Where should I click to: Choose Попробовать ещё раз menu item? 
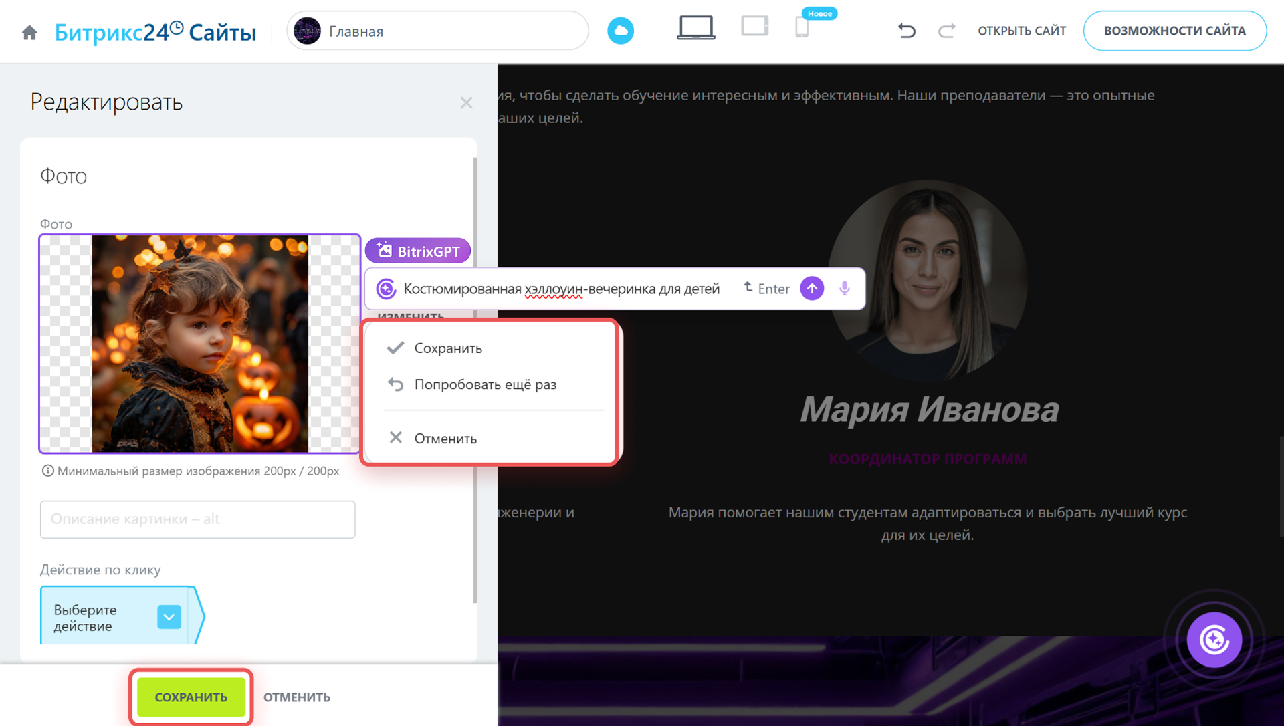click(x=485, y=384)
